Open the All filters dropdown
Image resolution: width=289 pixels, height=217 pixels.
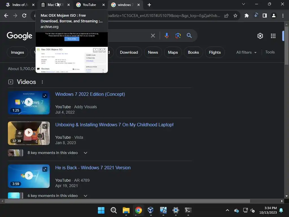coord(246,52)
